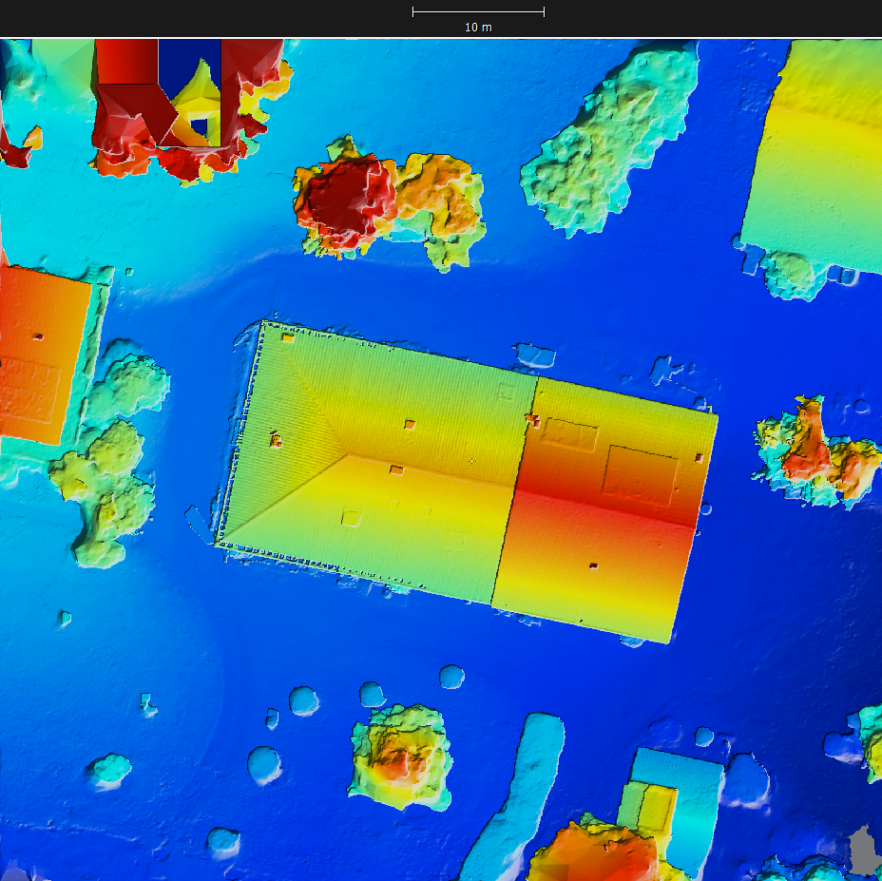Click the cursor position marker on the roof

[471, 461]
